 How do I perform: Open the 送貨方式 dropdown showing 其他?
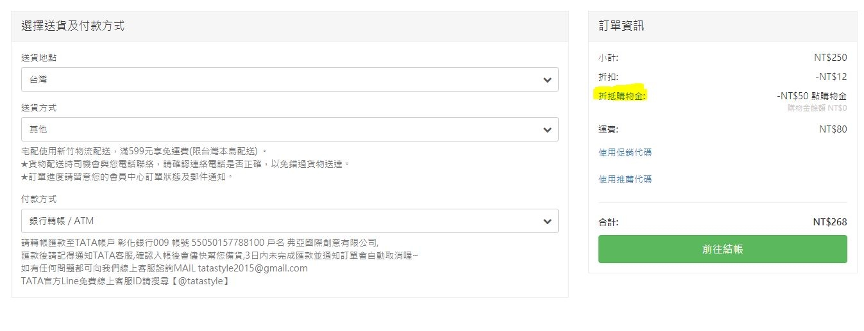282,129
